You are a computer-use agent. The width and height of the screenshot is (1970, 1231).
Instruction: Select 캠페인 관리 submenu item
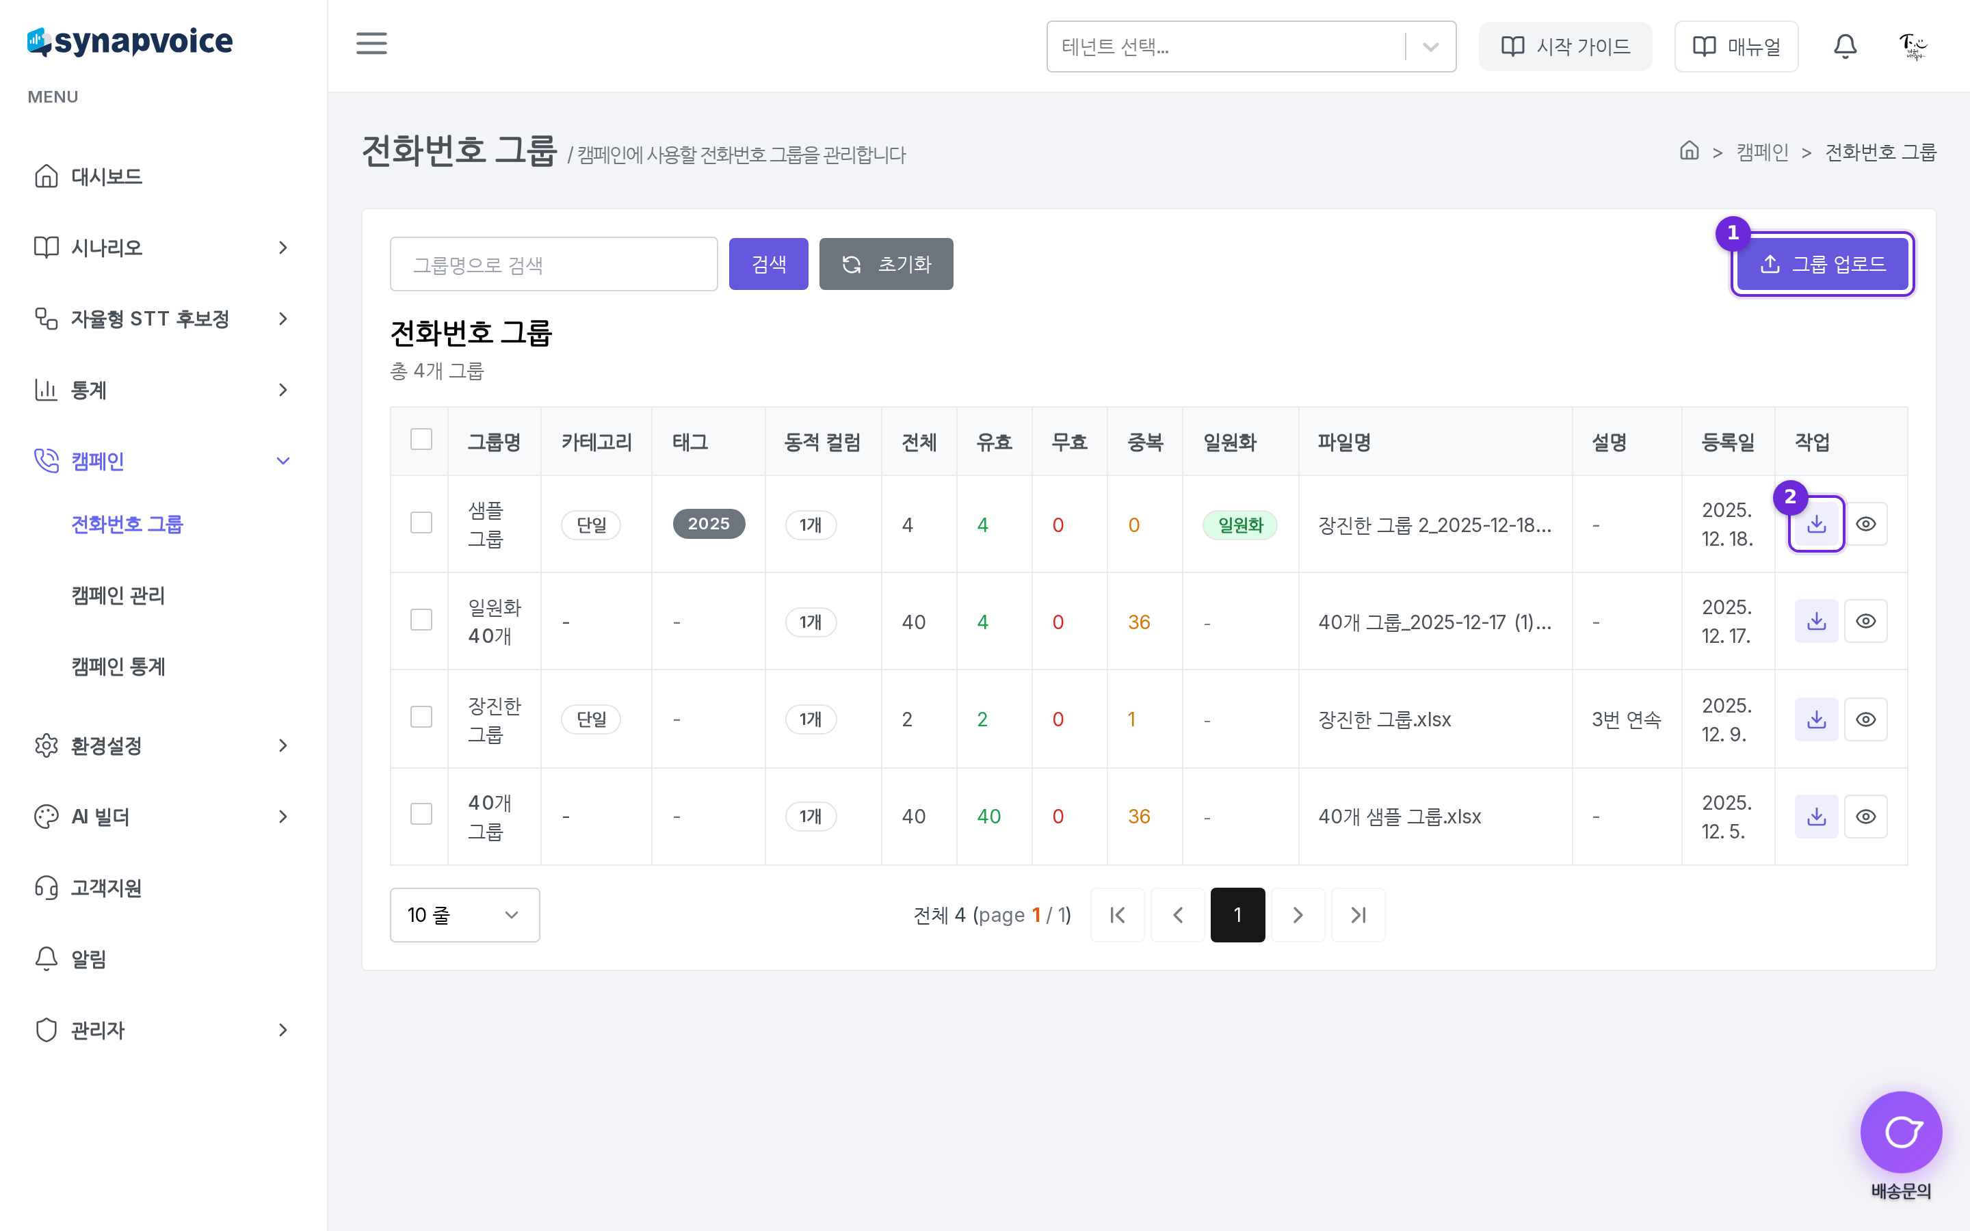(x=118, y=596)
